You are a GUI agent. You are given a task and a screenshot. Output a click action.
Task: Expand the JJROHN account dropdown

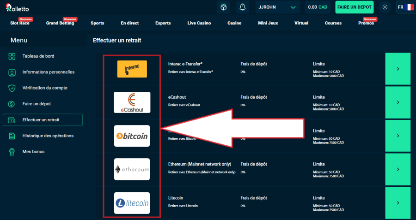point(278,7)
